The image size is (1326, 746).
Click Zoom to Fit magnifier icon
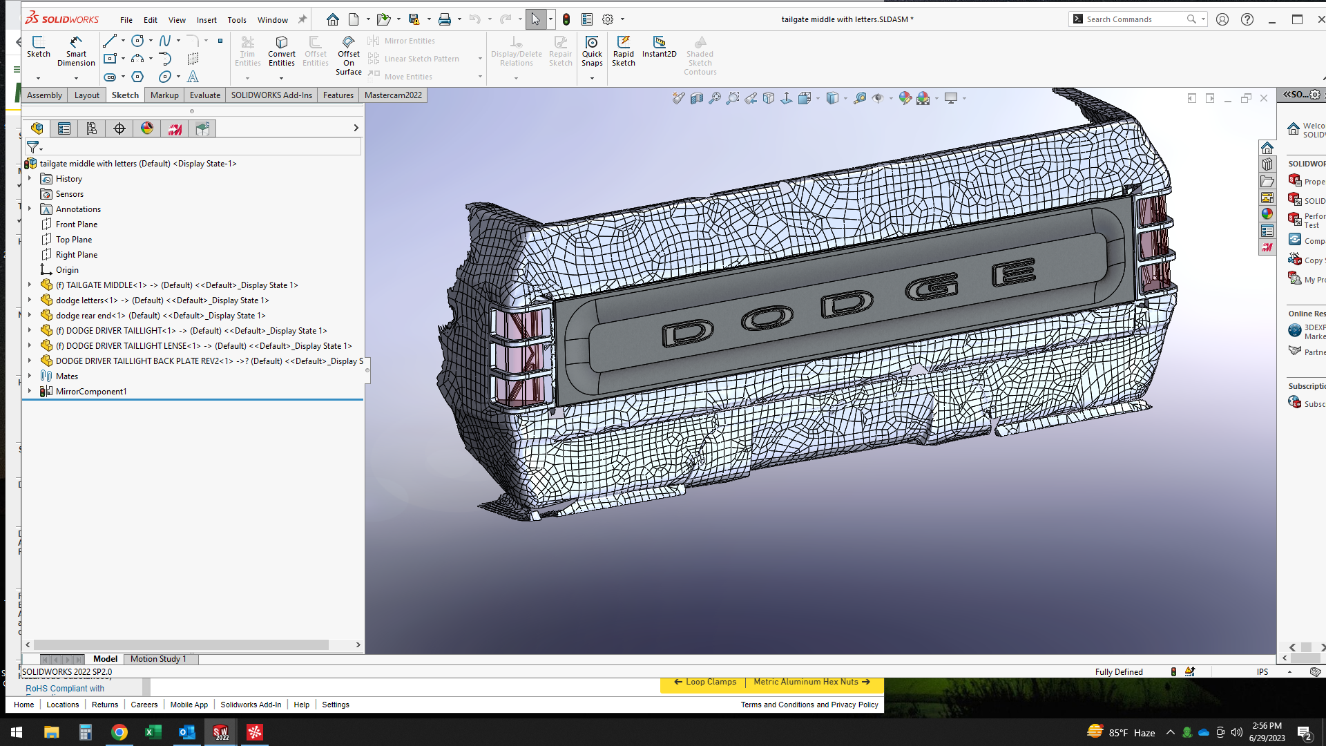[x=715, y=98]
